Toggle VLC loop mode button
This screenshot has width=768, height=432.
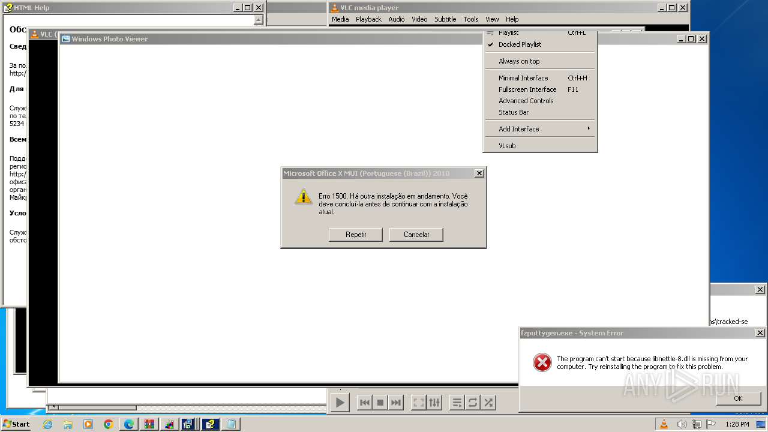(473, 403)
